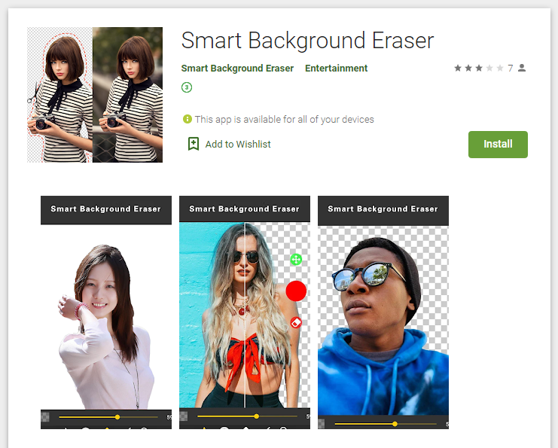
Task: Click the transparency checker icon in the first screenshot
Action: coord(45,416)
